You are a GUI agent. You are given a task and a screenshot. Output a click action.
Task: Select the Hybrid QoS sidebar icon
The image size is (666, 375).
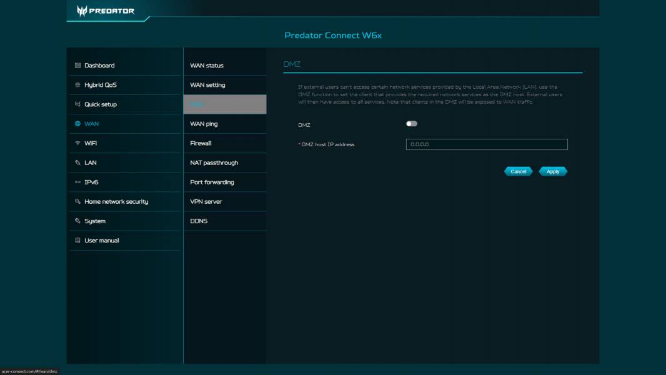click(x=77, y=84)
